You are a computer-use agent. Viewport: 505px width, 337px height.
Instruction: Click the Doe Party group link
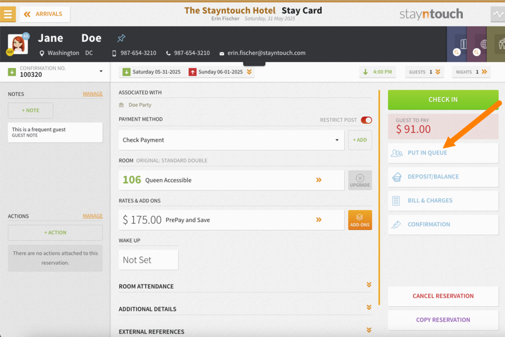click(x=140, y=105)
